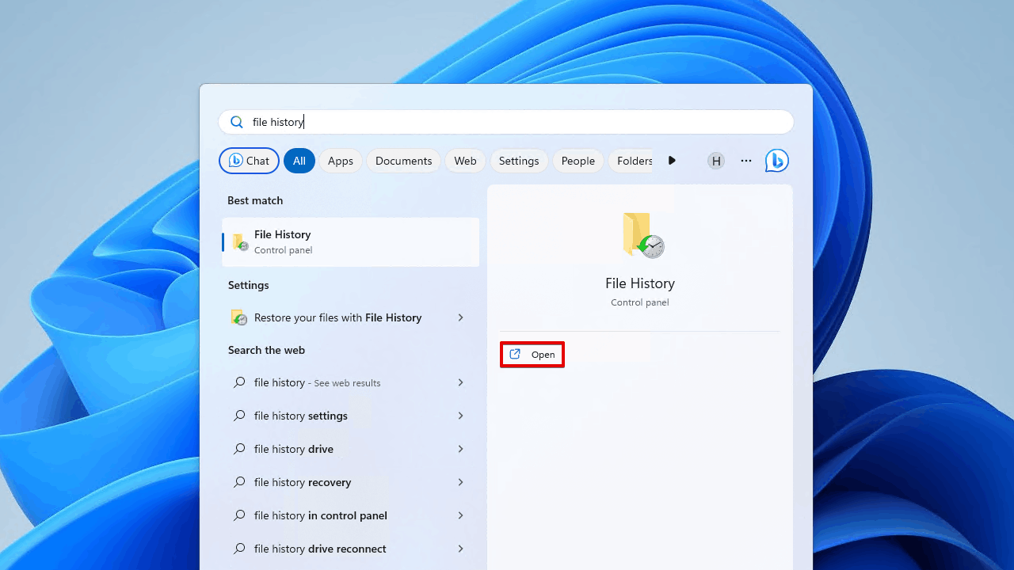Switch to the Settings filter tab

(519, 161)
